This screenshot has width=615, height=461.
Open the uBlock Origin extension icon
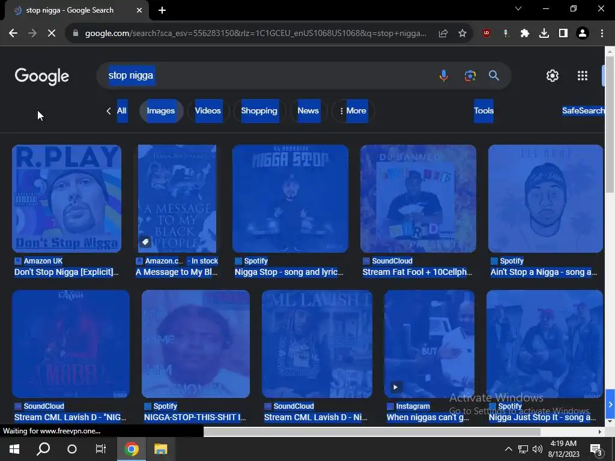pyautogui.click(x=486, y=34)
